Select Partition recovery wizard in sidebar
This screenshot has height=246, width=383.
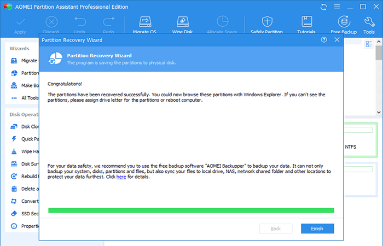coord(24,73)
